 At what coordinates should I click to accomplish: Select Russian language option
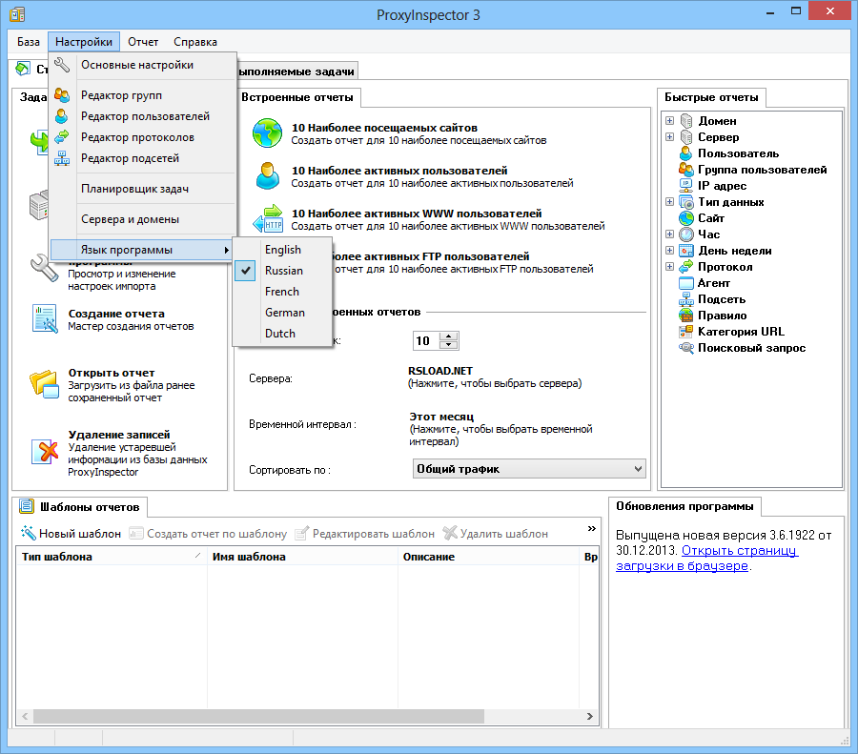(283, 271)
